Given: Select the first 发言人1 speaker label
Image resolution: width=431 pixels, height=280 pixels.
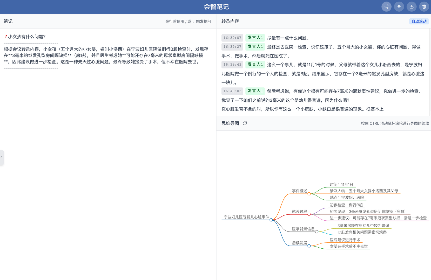Looking at the screenshot, I should click(255, 38).
